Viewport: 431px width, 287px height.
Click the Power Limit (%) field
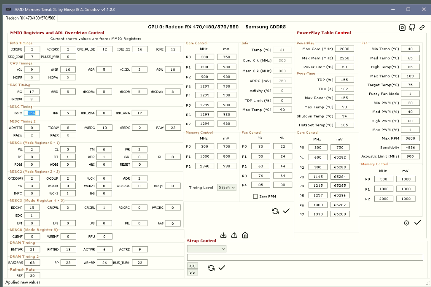point(344,67)
